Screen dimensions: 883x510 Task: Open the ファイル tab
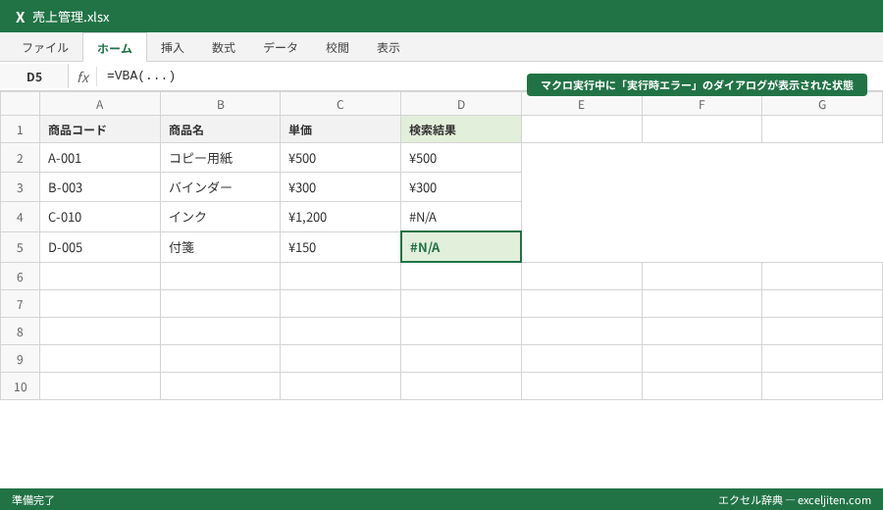coord(45,48)
